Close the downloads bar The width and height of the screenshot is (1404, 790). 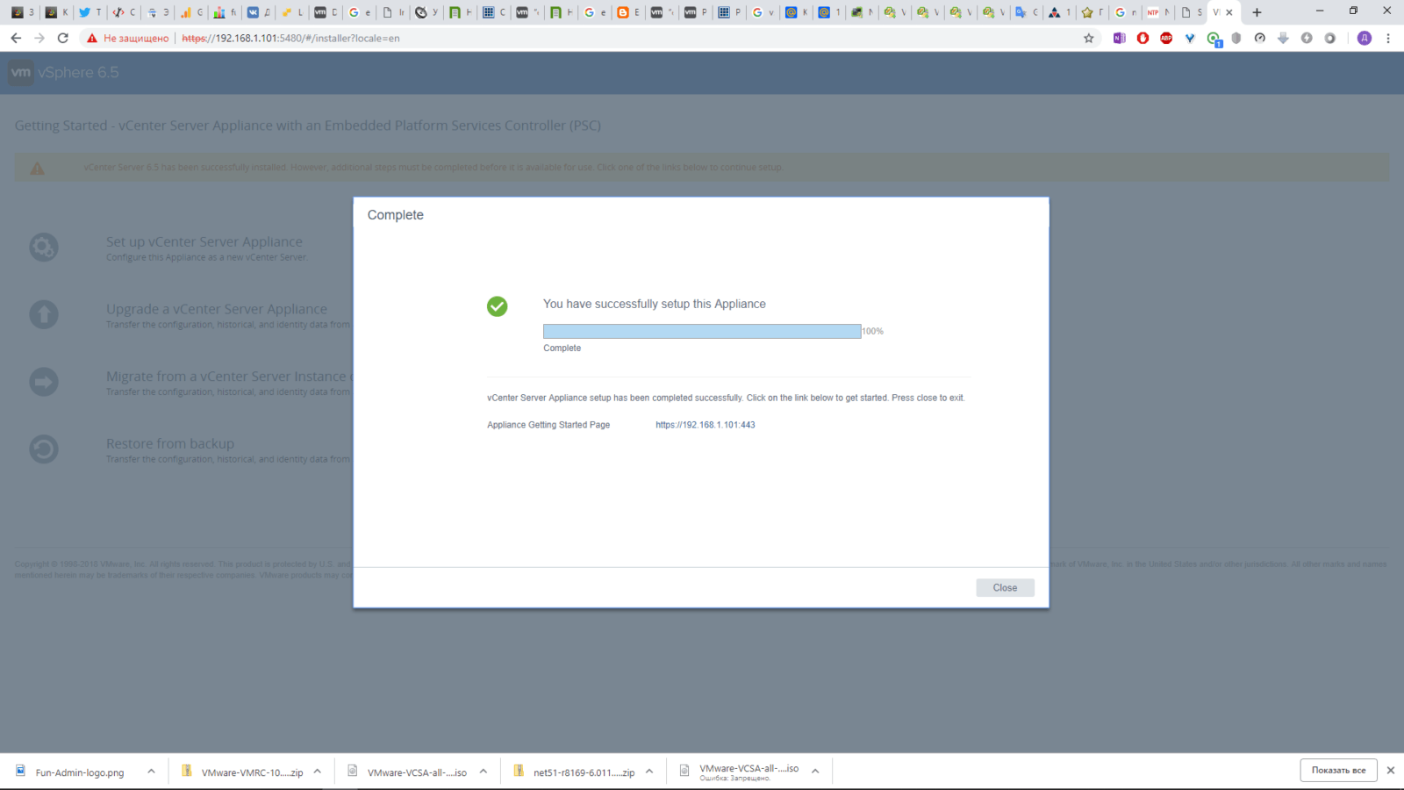click(1390, 771)
